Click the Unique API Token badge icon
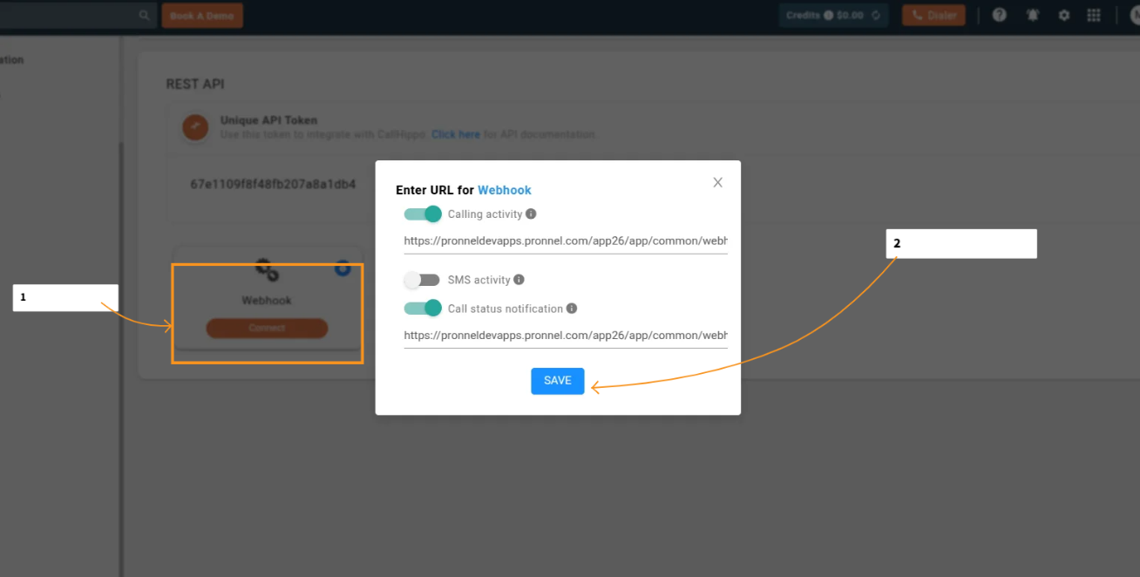Viewport: 1140px width, 577px height. pyautogui.click(x=194, y=127)
